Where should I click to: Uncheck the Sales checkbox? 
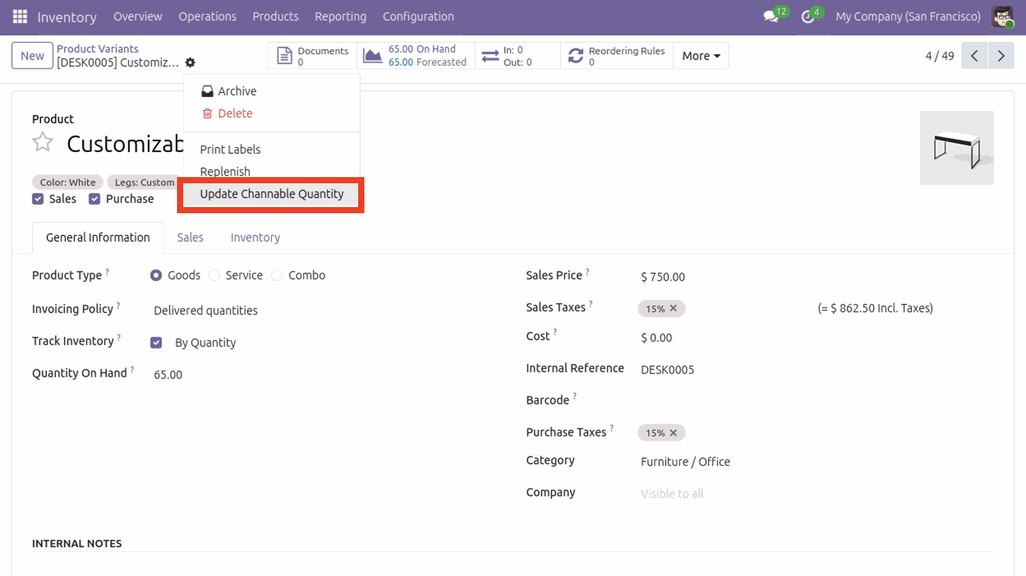click(38, 199)
